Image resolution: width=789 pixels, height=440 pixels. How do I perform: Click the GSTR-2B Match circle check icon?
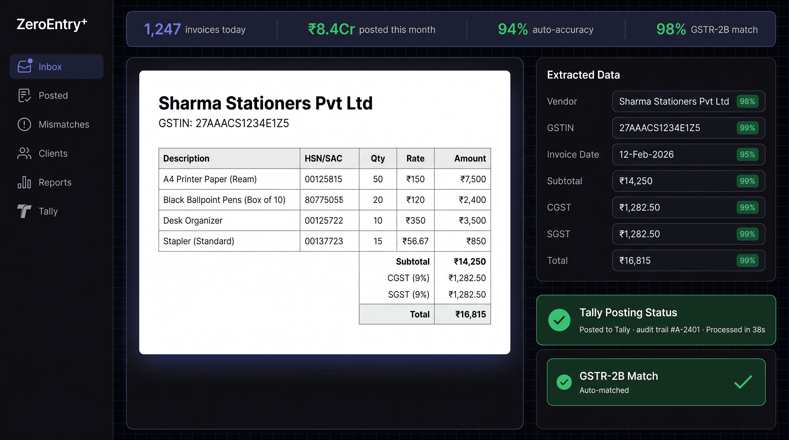tap(564, 382)
